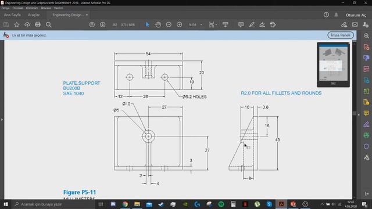
Task: Open the green Edit PDF tool in right pane
Action: coord(366,91)
